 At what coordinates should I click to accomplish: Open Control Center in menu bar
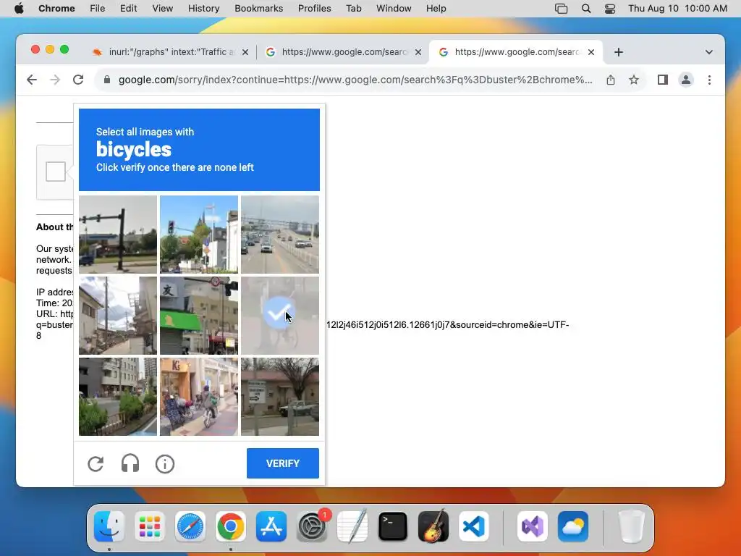click(x=610, y=9)
